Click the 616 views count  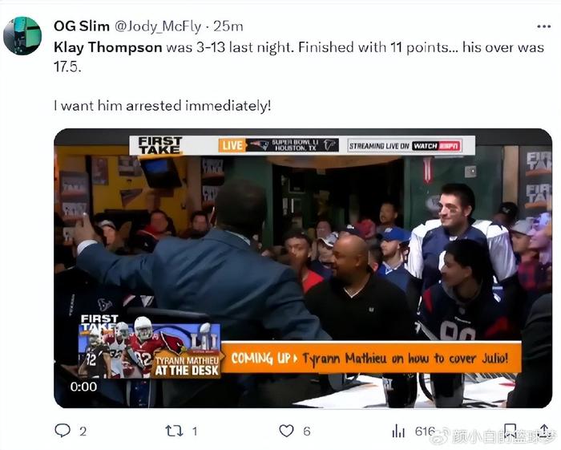[426, 432]
